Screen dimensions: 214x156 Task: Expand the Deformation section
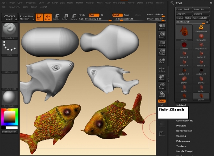[184, 131]
